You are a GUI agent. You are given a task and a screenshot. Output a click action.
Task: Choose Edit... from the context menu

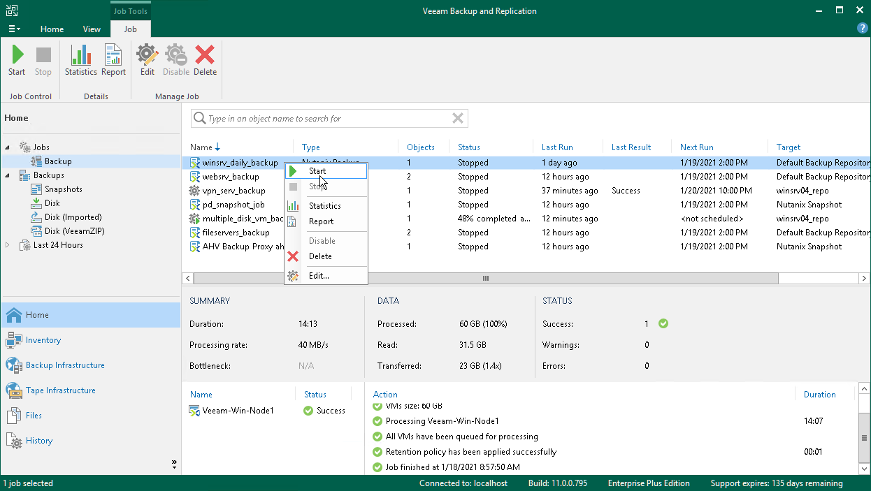(x=326, y=276)
